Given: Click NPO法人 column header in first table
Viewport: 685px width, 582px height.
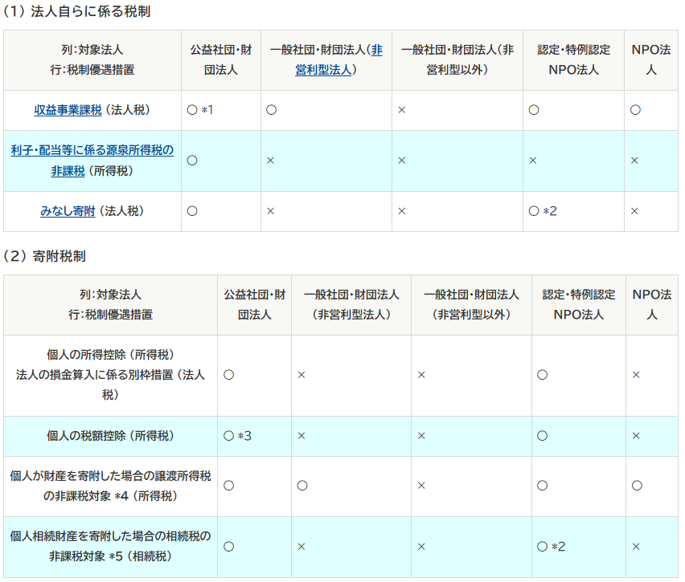Looking at the screenshot, I should point(650,60).
